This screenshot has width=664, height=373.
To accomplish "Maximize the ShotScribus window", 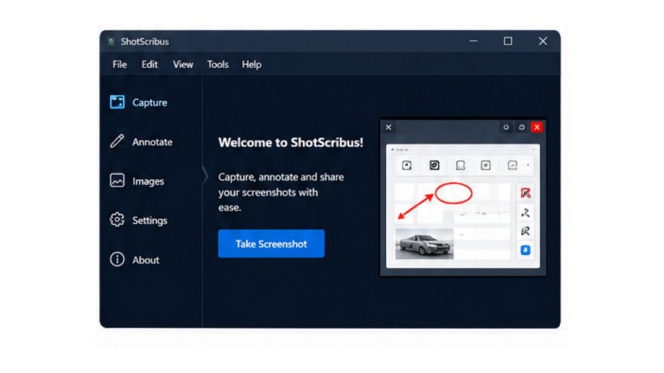I will 508,41.
